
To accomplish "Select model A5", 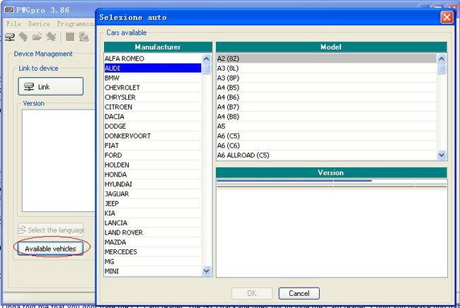I will tap(326, 126).
